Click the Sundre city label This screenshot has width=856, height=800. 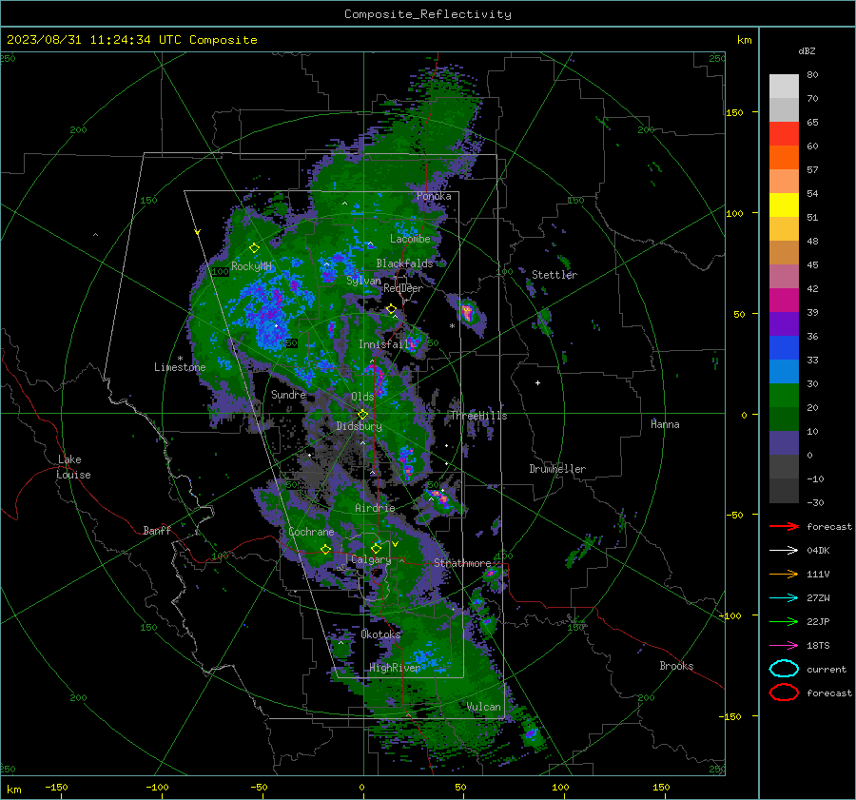click(x=288, y=394)
